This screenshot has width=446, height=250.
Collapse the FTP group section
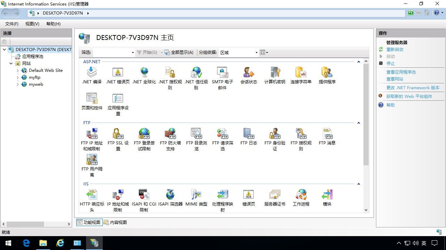coord(359,123)
